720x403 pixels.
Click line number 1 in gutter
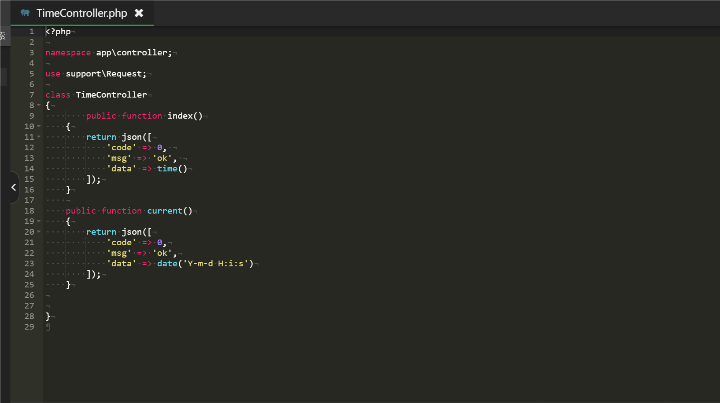click(x=32, y=32)
